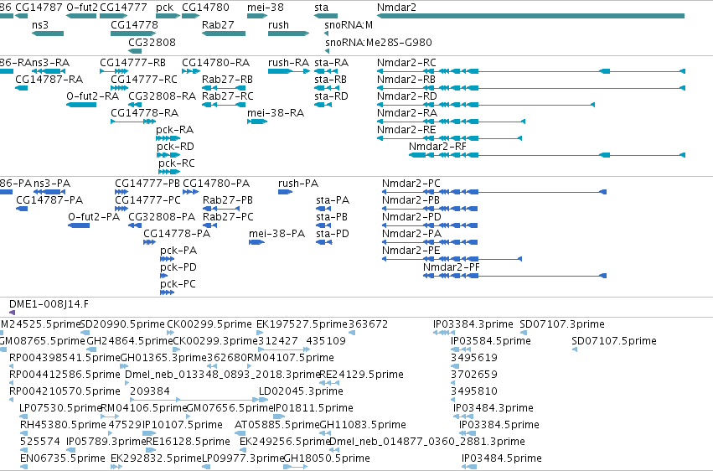Select the mei-38-PA protein feature
Screen dimensions: 713x471
[257, 242]
